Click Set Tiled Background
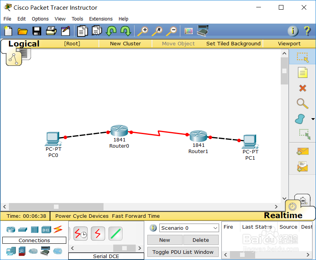This screenshot has width=316, height=260. 233,43
